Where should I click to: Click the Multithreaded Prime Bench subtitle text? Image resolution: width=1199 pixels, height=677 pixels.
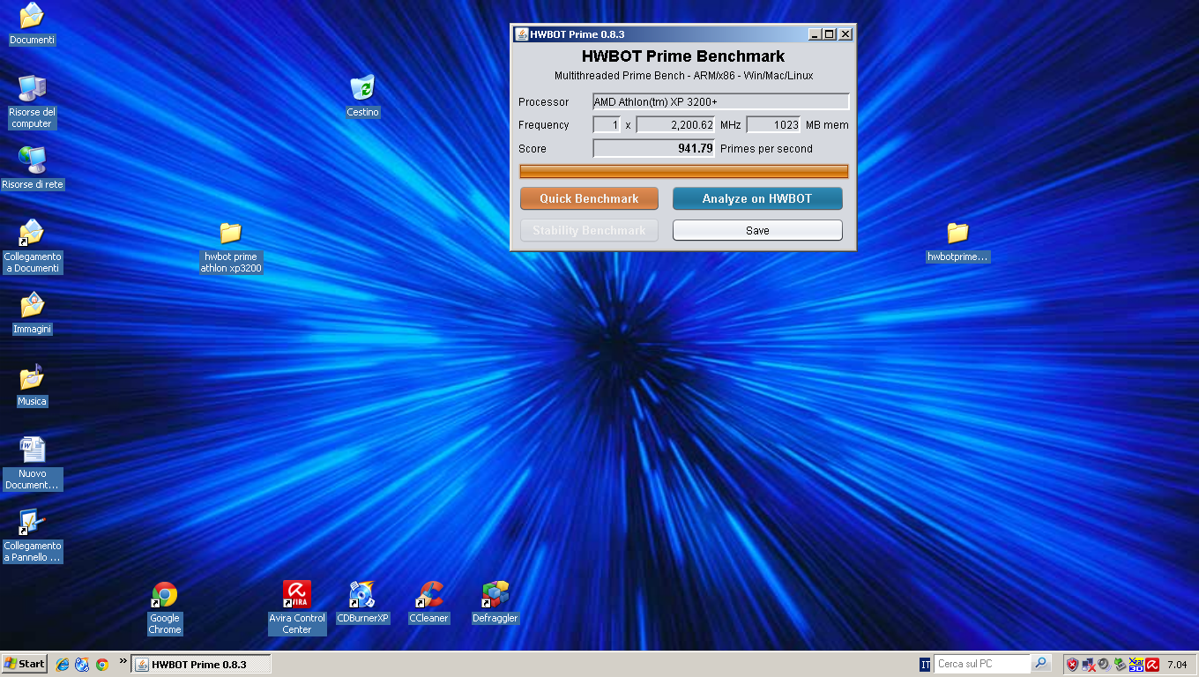click(x=683, y=76)
